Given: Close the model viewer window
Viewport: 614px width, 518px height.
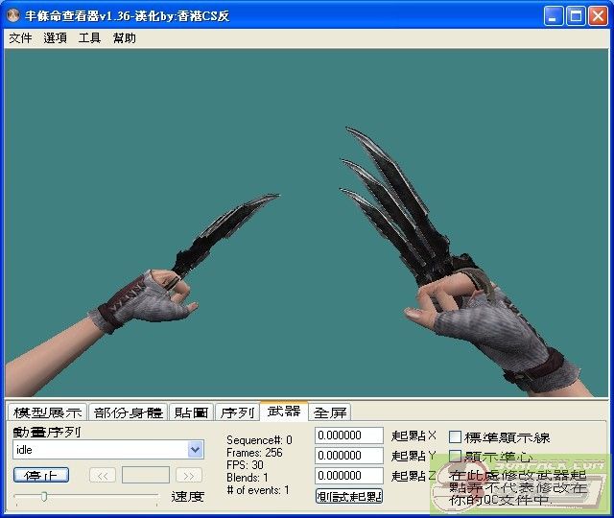Looking at the screenshot, I should tap(599, 16).
